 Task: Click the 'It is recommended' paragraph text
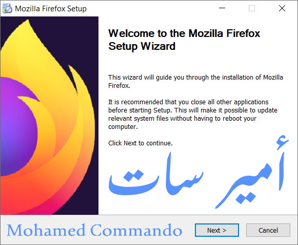(x=193, y=114)
